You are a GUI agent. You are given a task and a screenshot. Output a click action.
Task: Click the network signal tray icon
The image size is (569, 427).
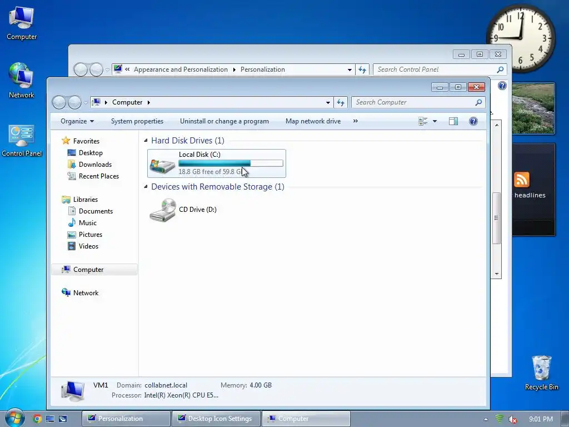click(500, 419)
